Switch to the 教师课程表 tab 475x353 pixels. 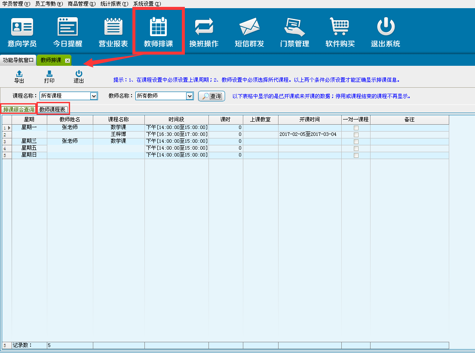tap(52, 110)
